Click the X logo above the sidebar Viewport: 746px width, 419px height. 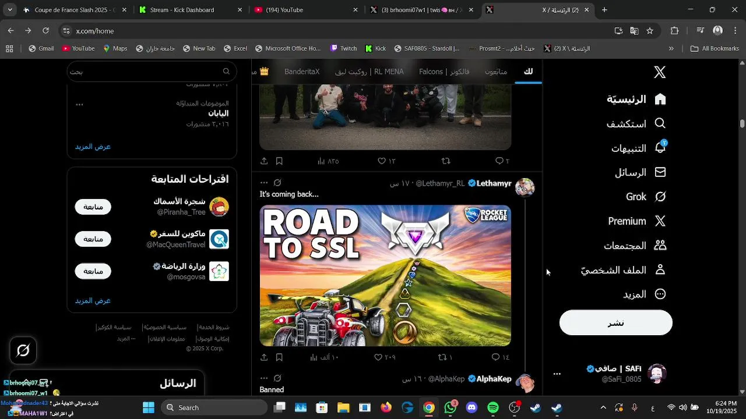pyautogui.click(x=660, y=72)
